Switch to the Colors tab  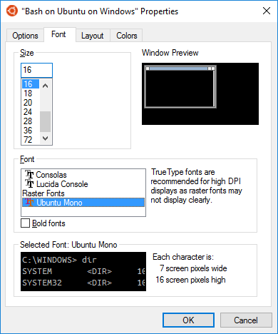click(x=127, y=36)
